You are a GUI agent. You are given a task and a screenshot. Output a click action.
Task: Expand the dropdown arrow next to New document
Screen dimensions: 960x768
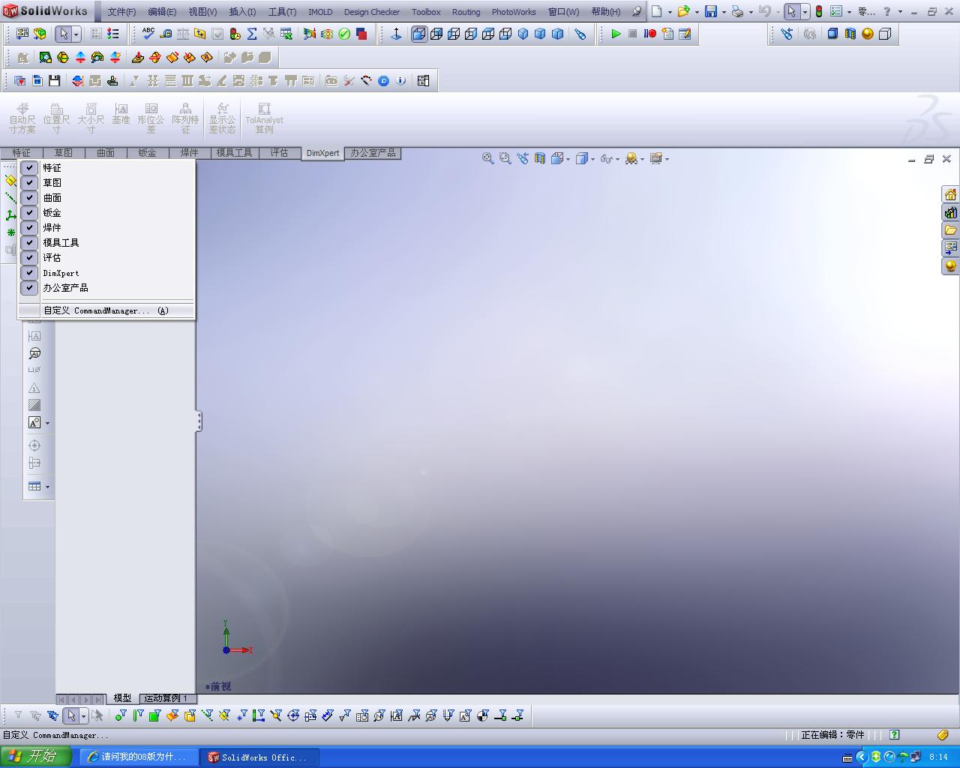(x=670, y=12)
